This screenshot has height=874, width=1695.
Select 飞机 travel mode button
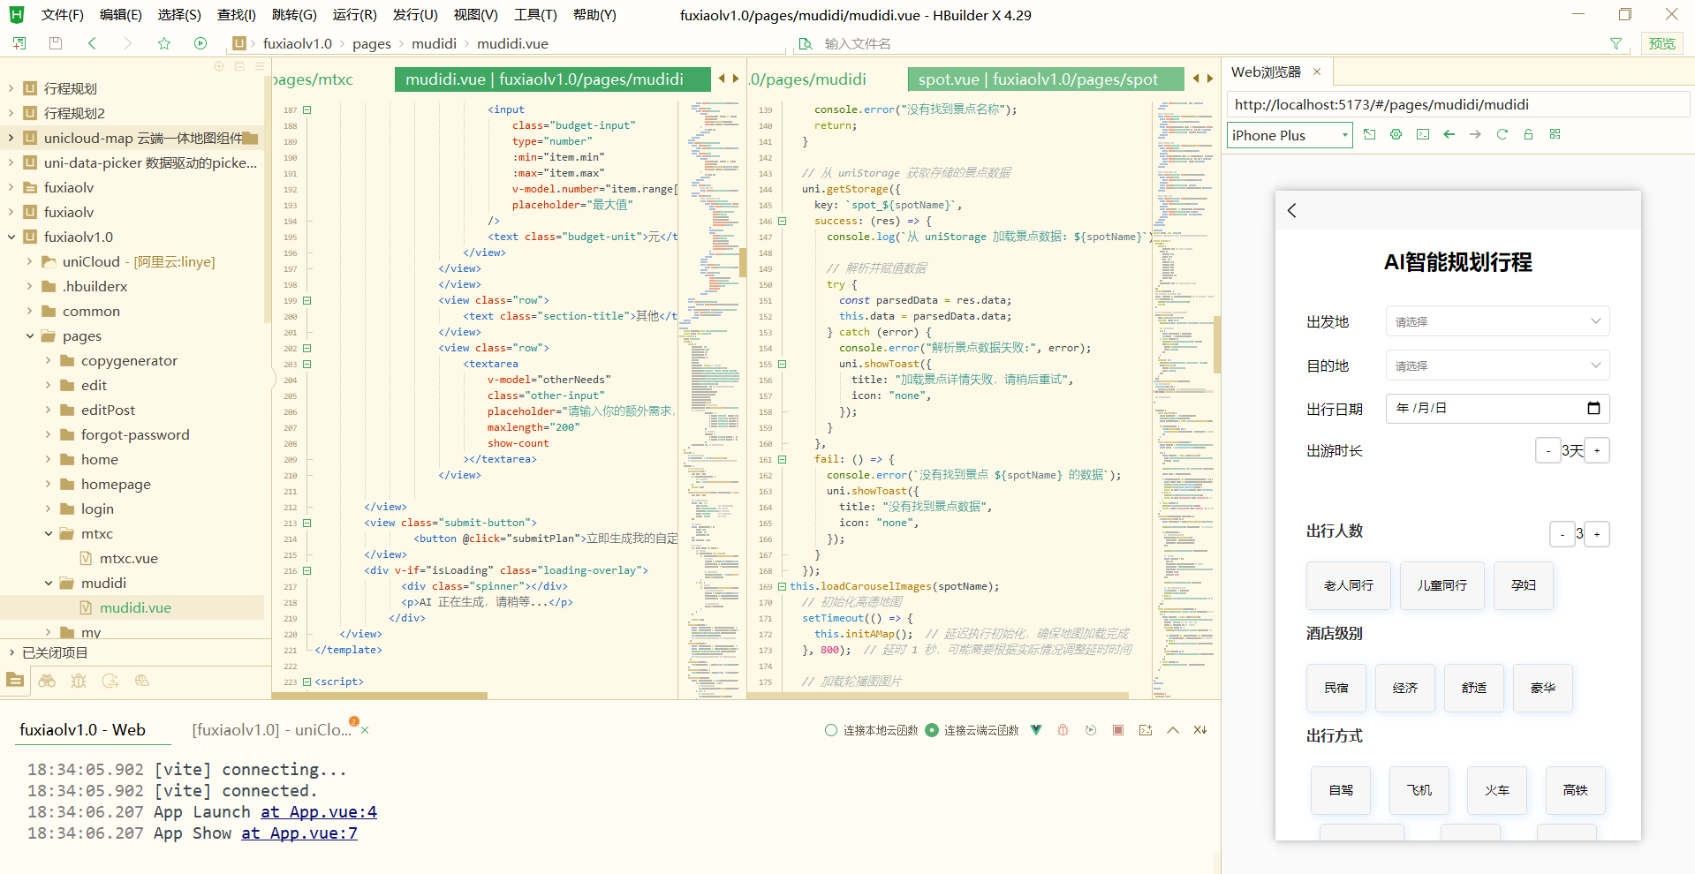coord(1419,790)
